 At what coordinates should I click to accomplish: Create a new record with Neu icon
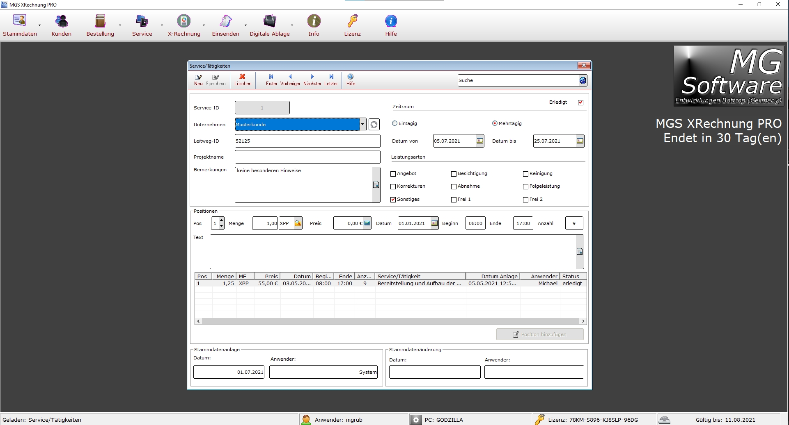pos(198,77)
